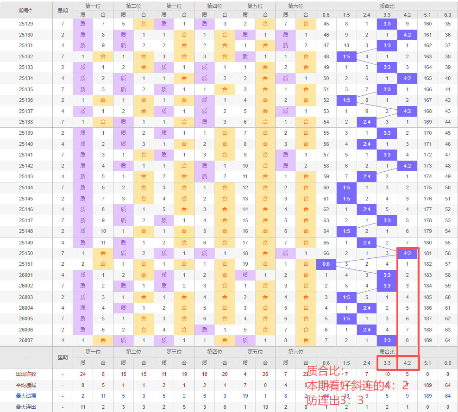Click the 5:1 ratio header at top
This screenshot has height=412, width=458.
pyautogui.click(x=427, y=15)
